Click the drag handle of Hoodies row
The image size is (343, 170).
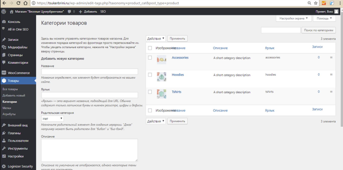pos(331,75)
